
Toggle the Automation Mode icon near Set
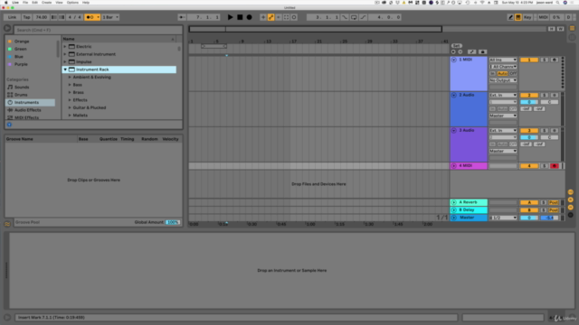coord(472,52)
